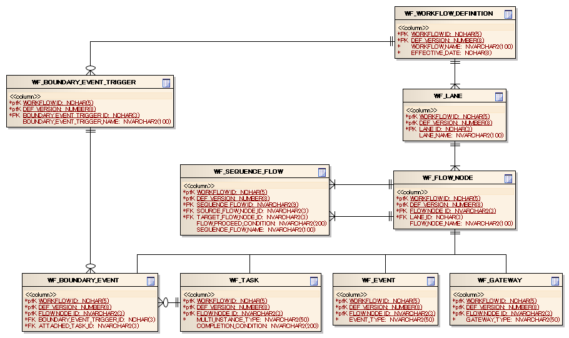Select the WF_LANE table title

448,96
